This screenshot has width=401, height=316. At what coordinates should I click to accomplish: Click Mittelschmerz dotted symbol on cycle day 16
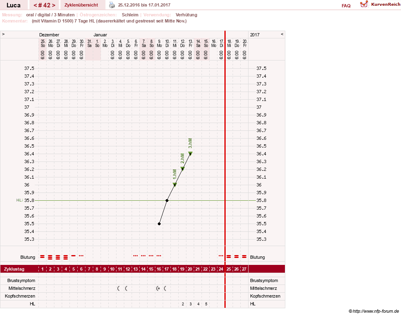pos(158,288)
